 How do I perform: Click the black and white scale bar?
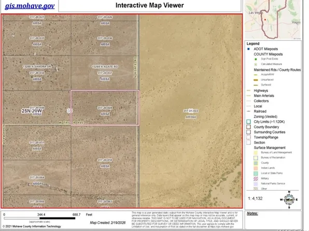click(39, 218)
